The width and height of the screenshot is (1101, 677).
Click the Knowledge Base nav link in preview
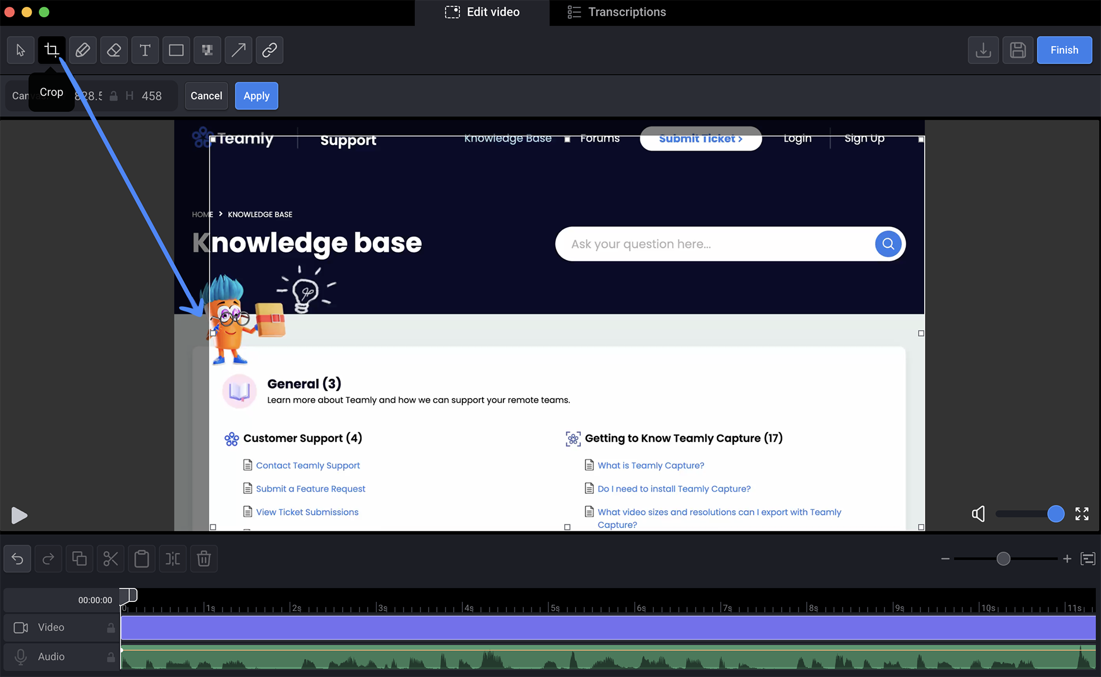pyautogui.click(x=507, y=138)
